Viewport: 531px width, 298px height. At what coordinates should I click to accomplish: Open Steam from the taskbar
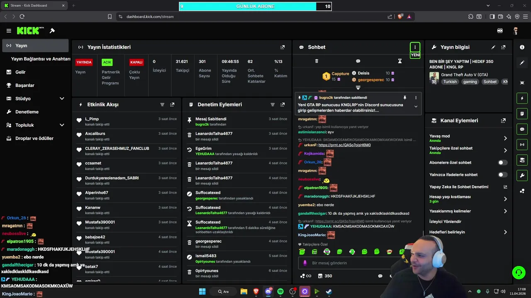[x=329, y=291]
